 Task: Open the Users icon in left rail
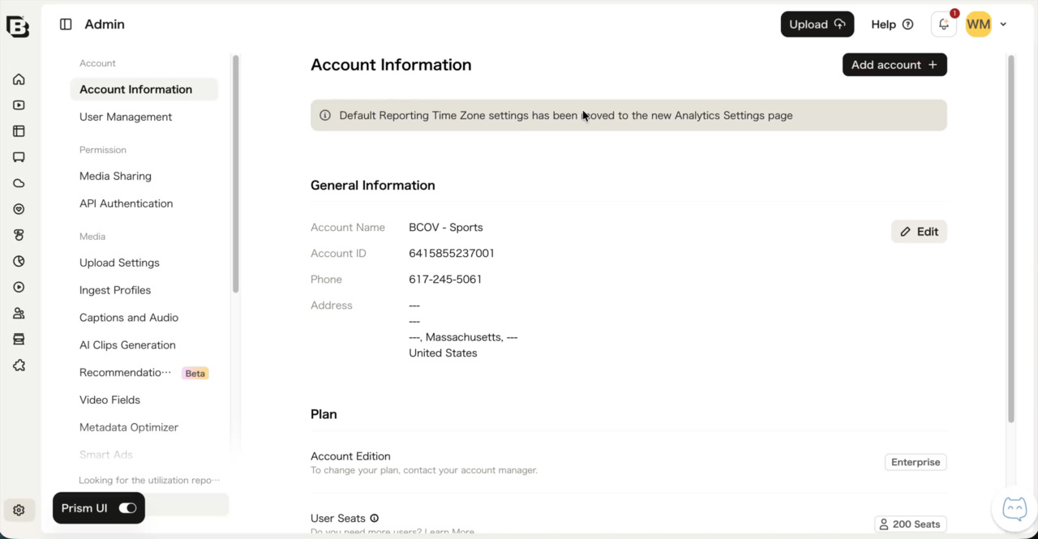[19, 313]
